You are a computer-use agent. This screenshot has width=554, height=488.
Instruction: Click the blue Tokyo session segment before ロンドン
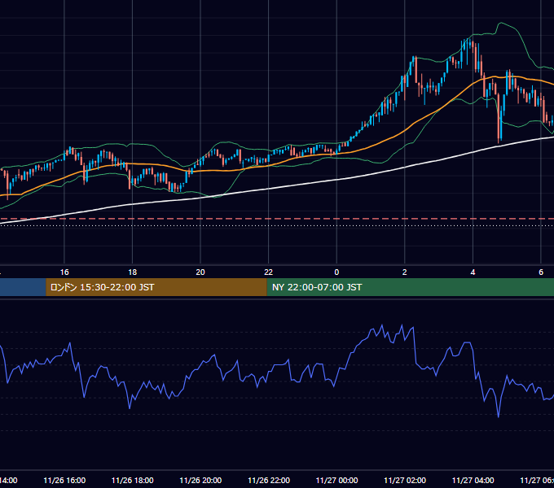click(x=23, y=287)
